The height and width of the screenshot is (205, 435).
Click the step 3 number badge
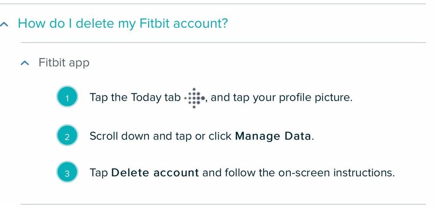pos(67,172)
